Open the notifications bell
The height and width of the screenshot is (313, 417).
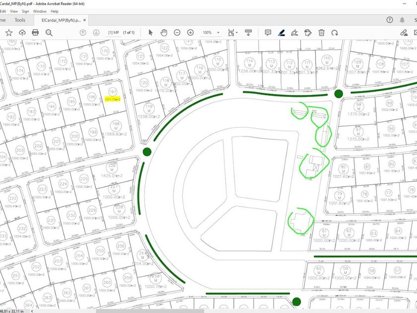click(x=403, y=20)
